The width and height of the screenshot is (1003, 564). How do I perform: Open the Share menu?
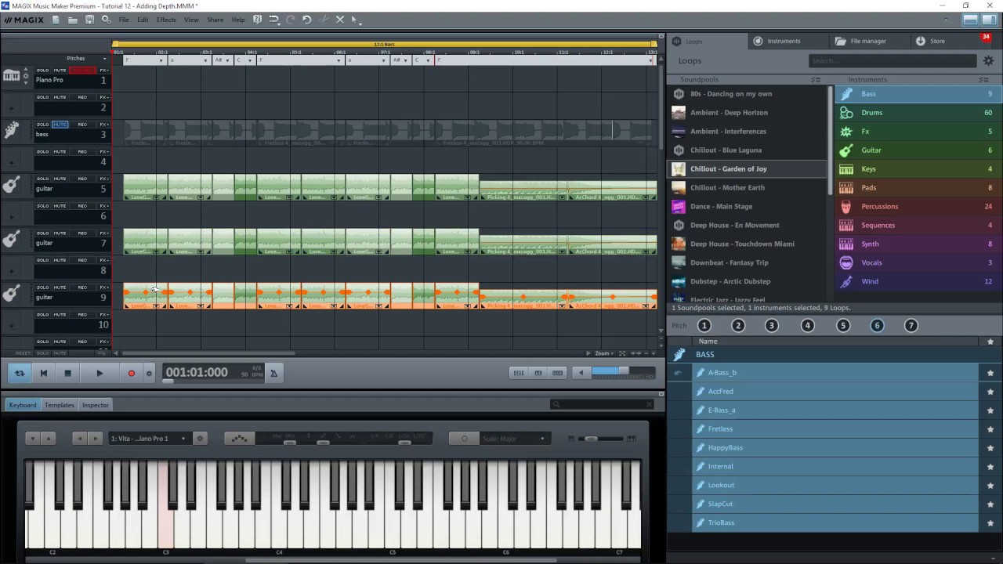click(x=215, y=20)
